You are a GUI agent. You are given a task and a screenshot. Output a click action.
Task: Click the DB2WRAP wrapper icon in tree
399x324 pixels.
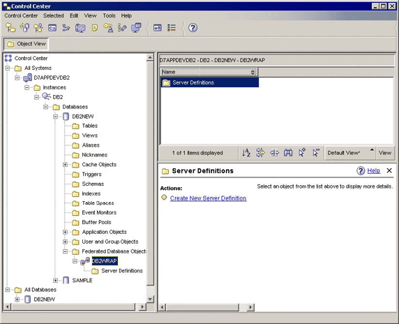[x=85, y=261]
